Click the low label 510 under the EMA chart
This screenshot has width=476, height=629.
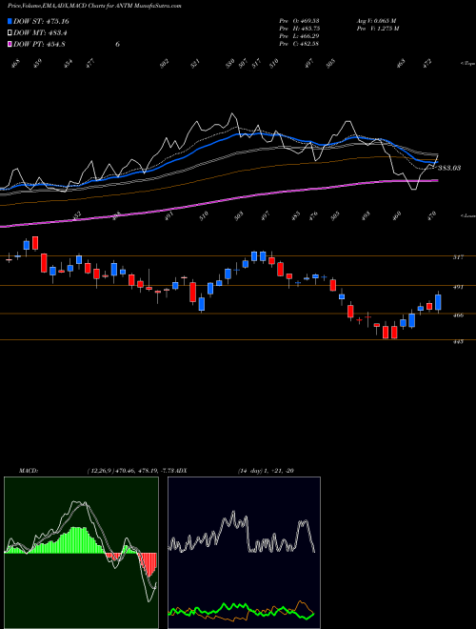pos(204,216)
